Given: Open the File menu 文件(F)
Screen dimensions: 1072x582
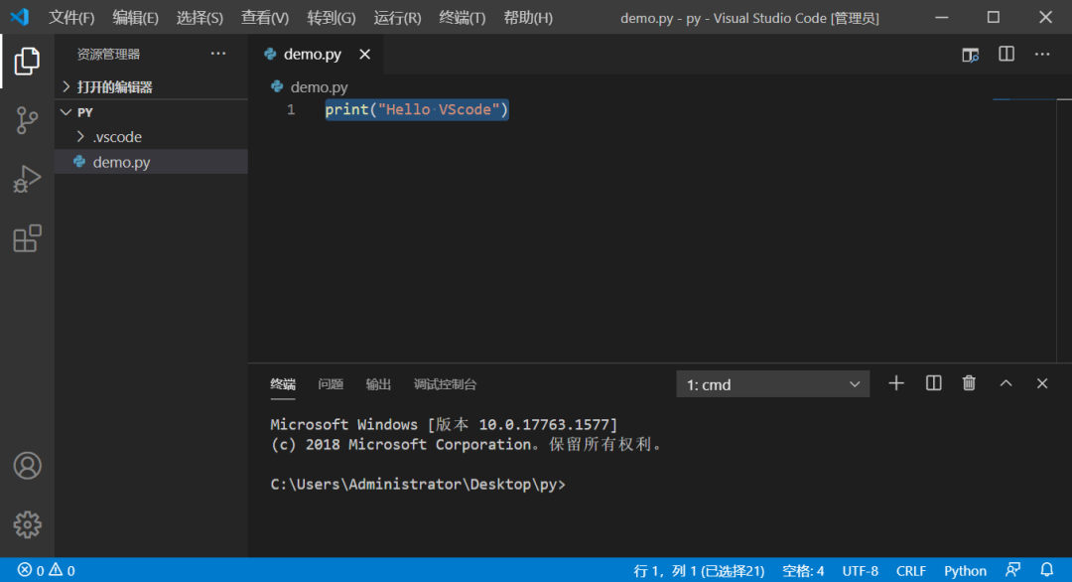Looking at the screenshot, I should point(71,18).
